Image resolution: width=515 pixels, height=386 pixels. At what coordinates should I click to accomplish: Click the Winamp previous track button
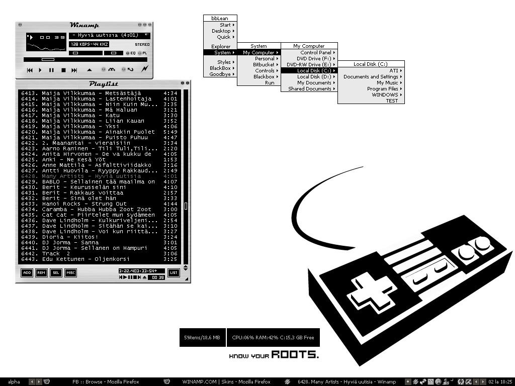tap(30, 70)
